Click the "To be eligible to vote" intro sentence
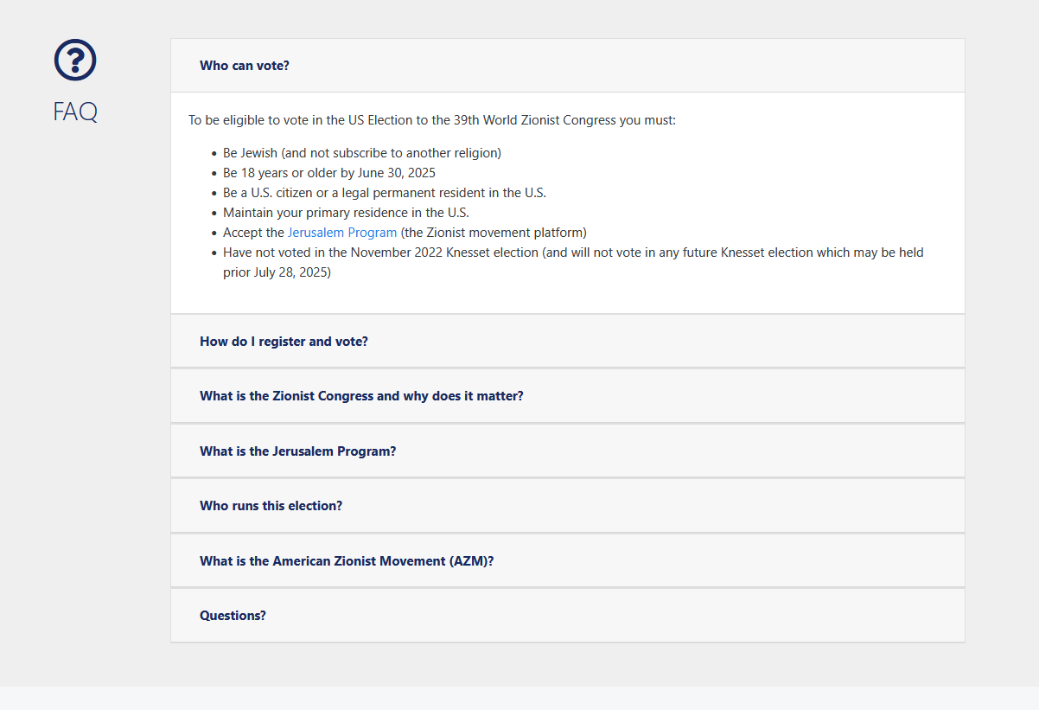Viewport: 1039px width, 710px height. [432, 120]
